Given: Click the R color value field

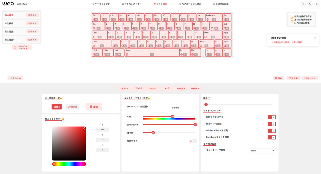Looking at the screenshot, I should click(102, 130).
